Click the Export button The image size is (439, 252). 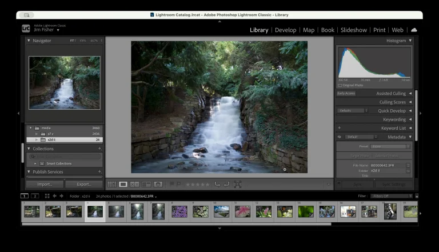[x=83, y=185]
